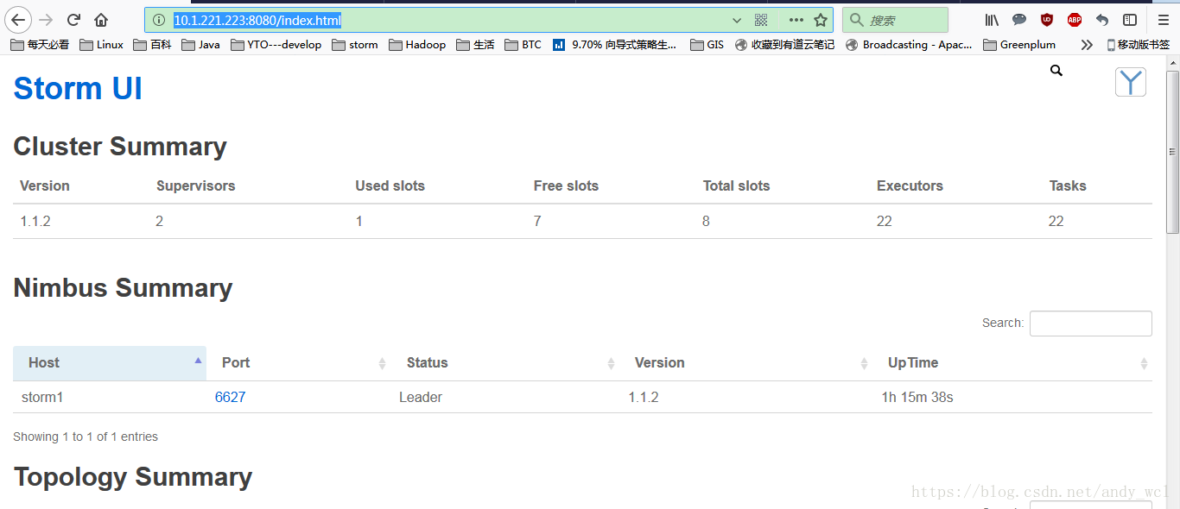Screen dimensions: 1180x509
Task: Open the uBlock Origin extension
Action: 1047,20
